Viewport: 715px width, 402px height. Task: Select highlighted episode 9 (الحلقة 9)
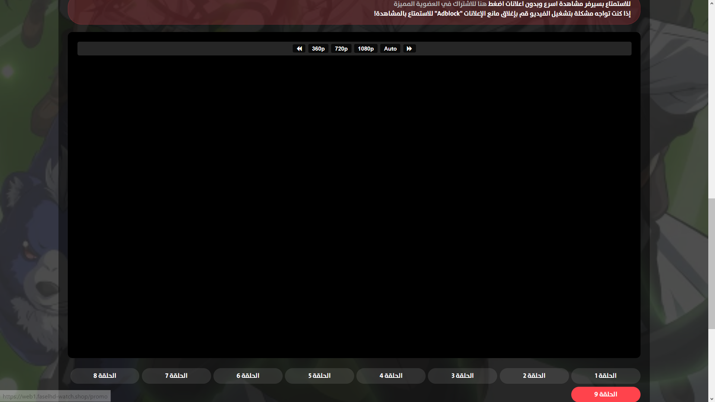606,394
